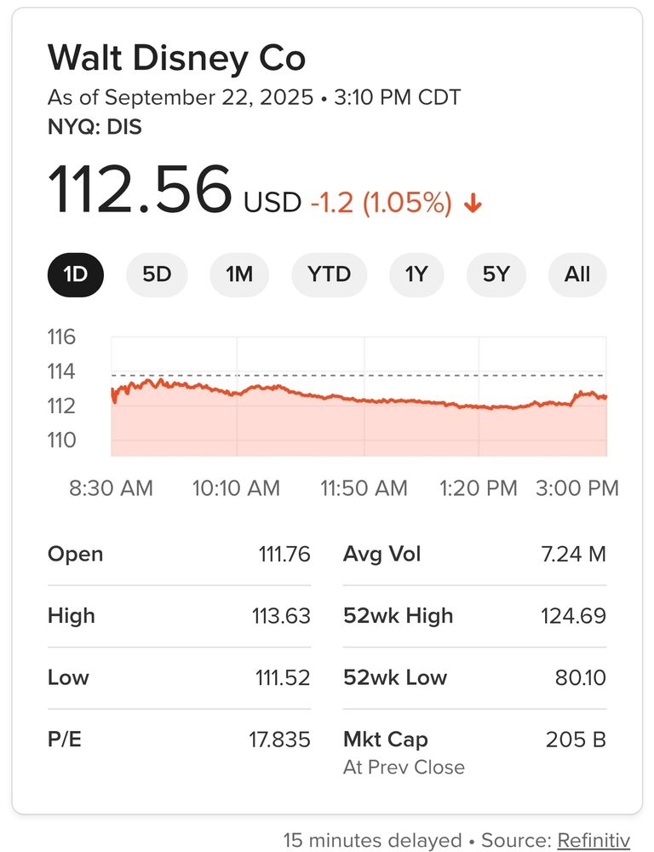This screenshot has width=654, height=852.
Task: Select the 1D time range tab
Action: click(x=76, y=274)
